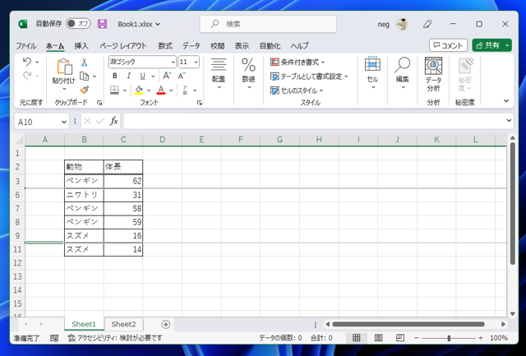Open the データ tab
526x356 pixels.
(191, 46)
